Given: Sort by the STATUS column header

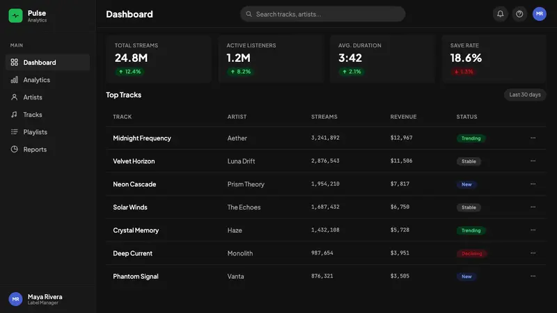Looking at the screenshot, I should (x=466, y=117).
